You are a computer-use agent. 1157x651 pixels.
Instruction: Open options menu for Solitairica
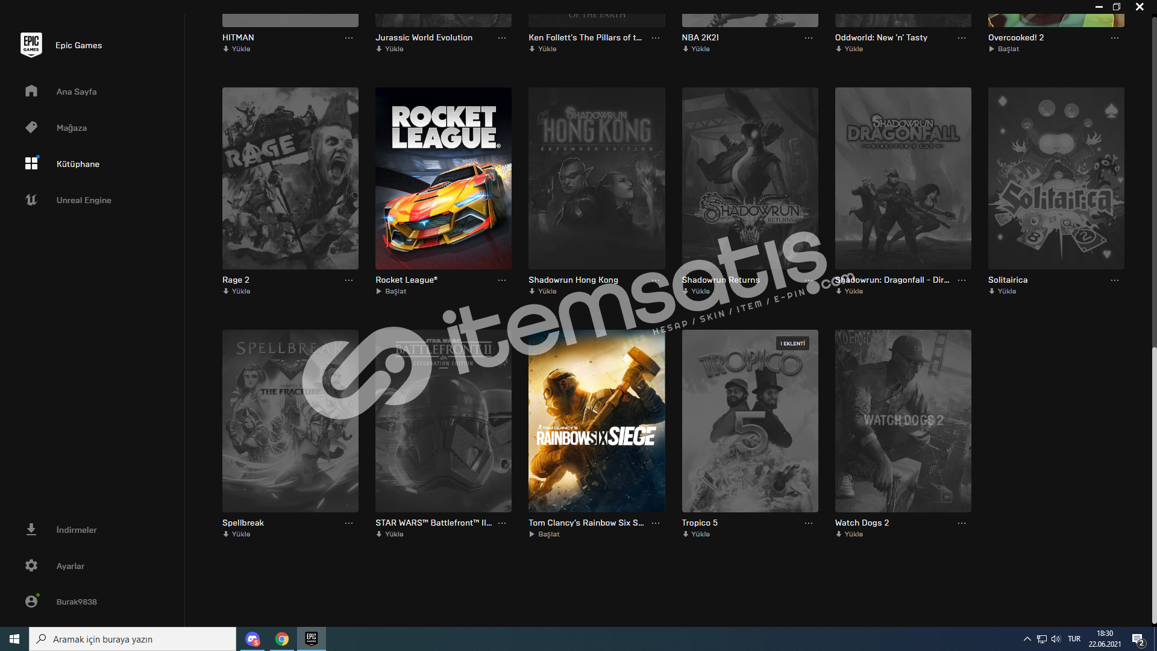click(x=1115, y=280)
